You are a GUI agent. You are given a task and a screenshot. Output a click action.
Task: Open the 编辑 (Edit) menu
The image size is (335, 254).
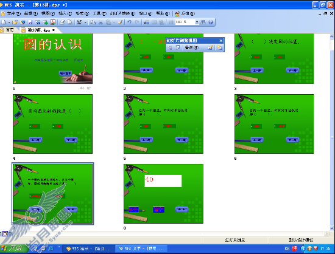point(31,13)
